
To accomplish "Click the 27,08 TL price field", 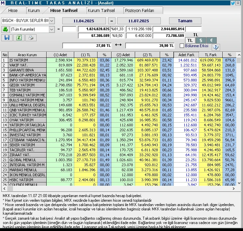I will click(87, 46).
